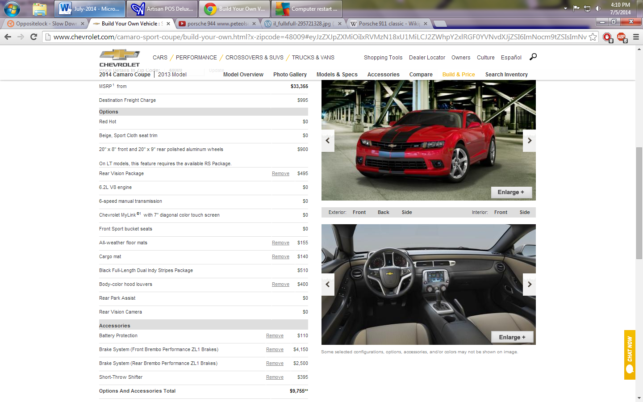Open Artisan POS Deluxe from the taskbar
Screen dimensions: 643x402
coord(162,8)
